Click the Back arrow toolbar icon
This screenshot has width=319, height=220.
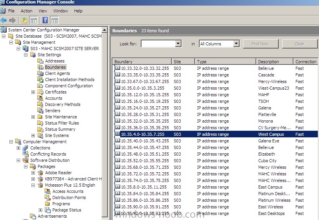point(3,20)
